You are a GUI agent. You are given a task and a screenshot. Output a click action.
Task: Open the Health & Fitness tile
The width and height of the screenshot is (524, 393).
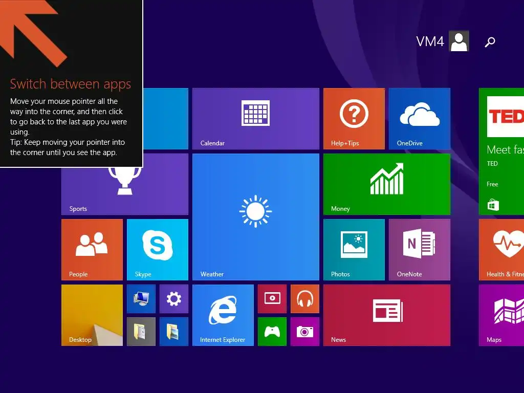coord(501,250)
